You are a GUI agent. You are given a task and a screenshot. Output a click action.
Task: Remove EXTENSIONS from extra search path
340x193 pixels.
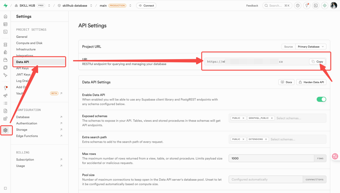(266, 139)
